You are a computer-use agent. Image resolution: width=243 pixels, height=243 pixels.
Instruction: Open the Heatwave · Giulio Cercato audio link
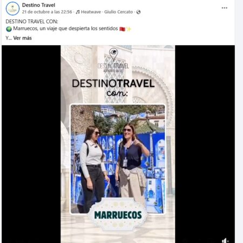tap(107, 12)
